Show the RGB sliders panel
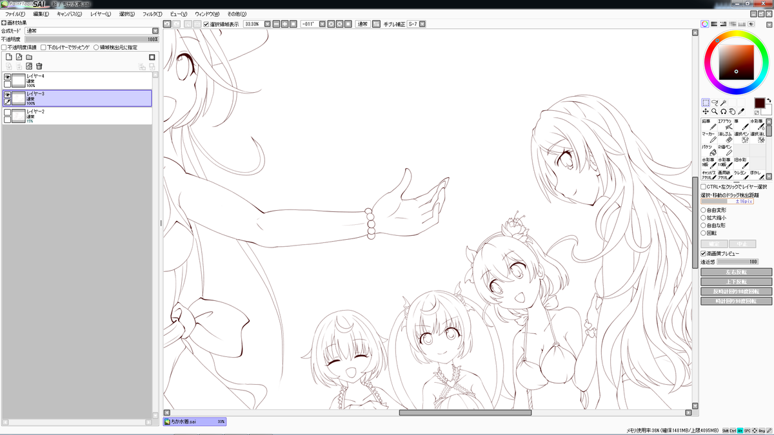The image size is (774, 435). click(x=714, y=24)
